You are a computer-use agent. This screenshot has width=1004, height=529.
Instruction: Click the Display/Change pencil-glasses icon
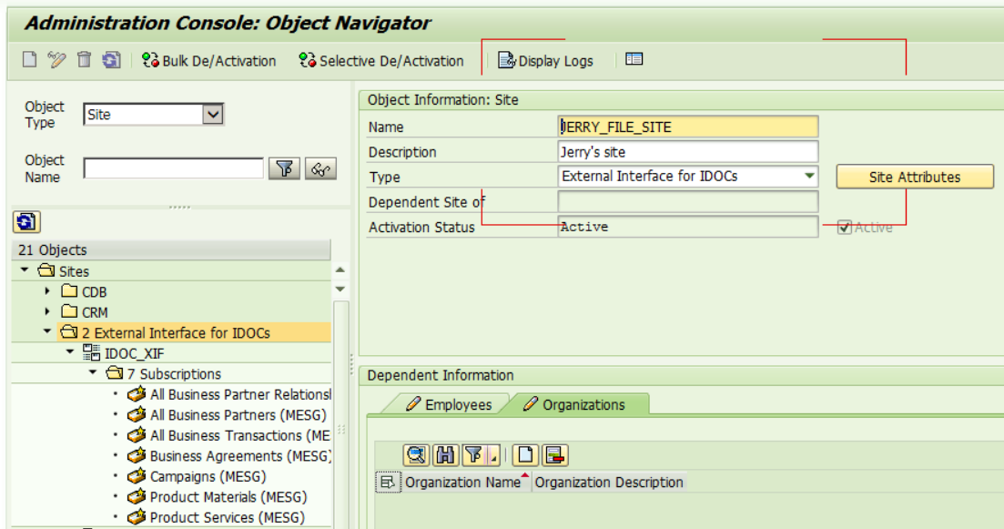[56, 59]
